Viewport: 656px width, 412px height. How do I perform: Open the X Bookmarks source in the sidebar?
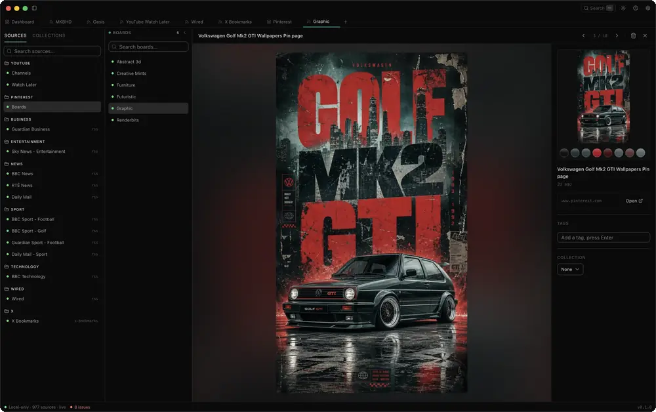point(52,321)
